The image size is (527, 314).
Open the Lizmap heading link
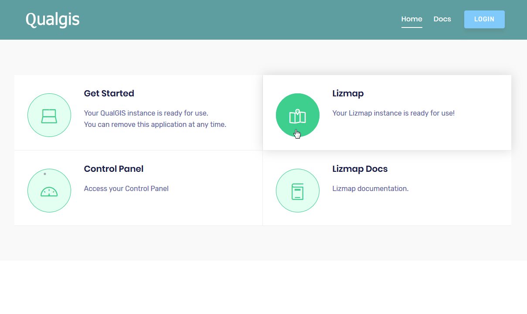pos(348,93)
